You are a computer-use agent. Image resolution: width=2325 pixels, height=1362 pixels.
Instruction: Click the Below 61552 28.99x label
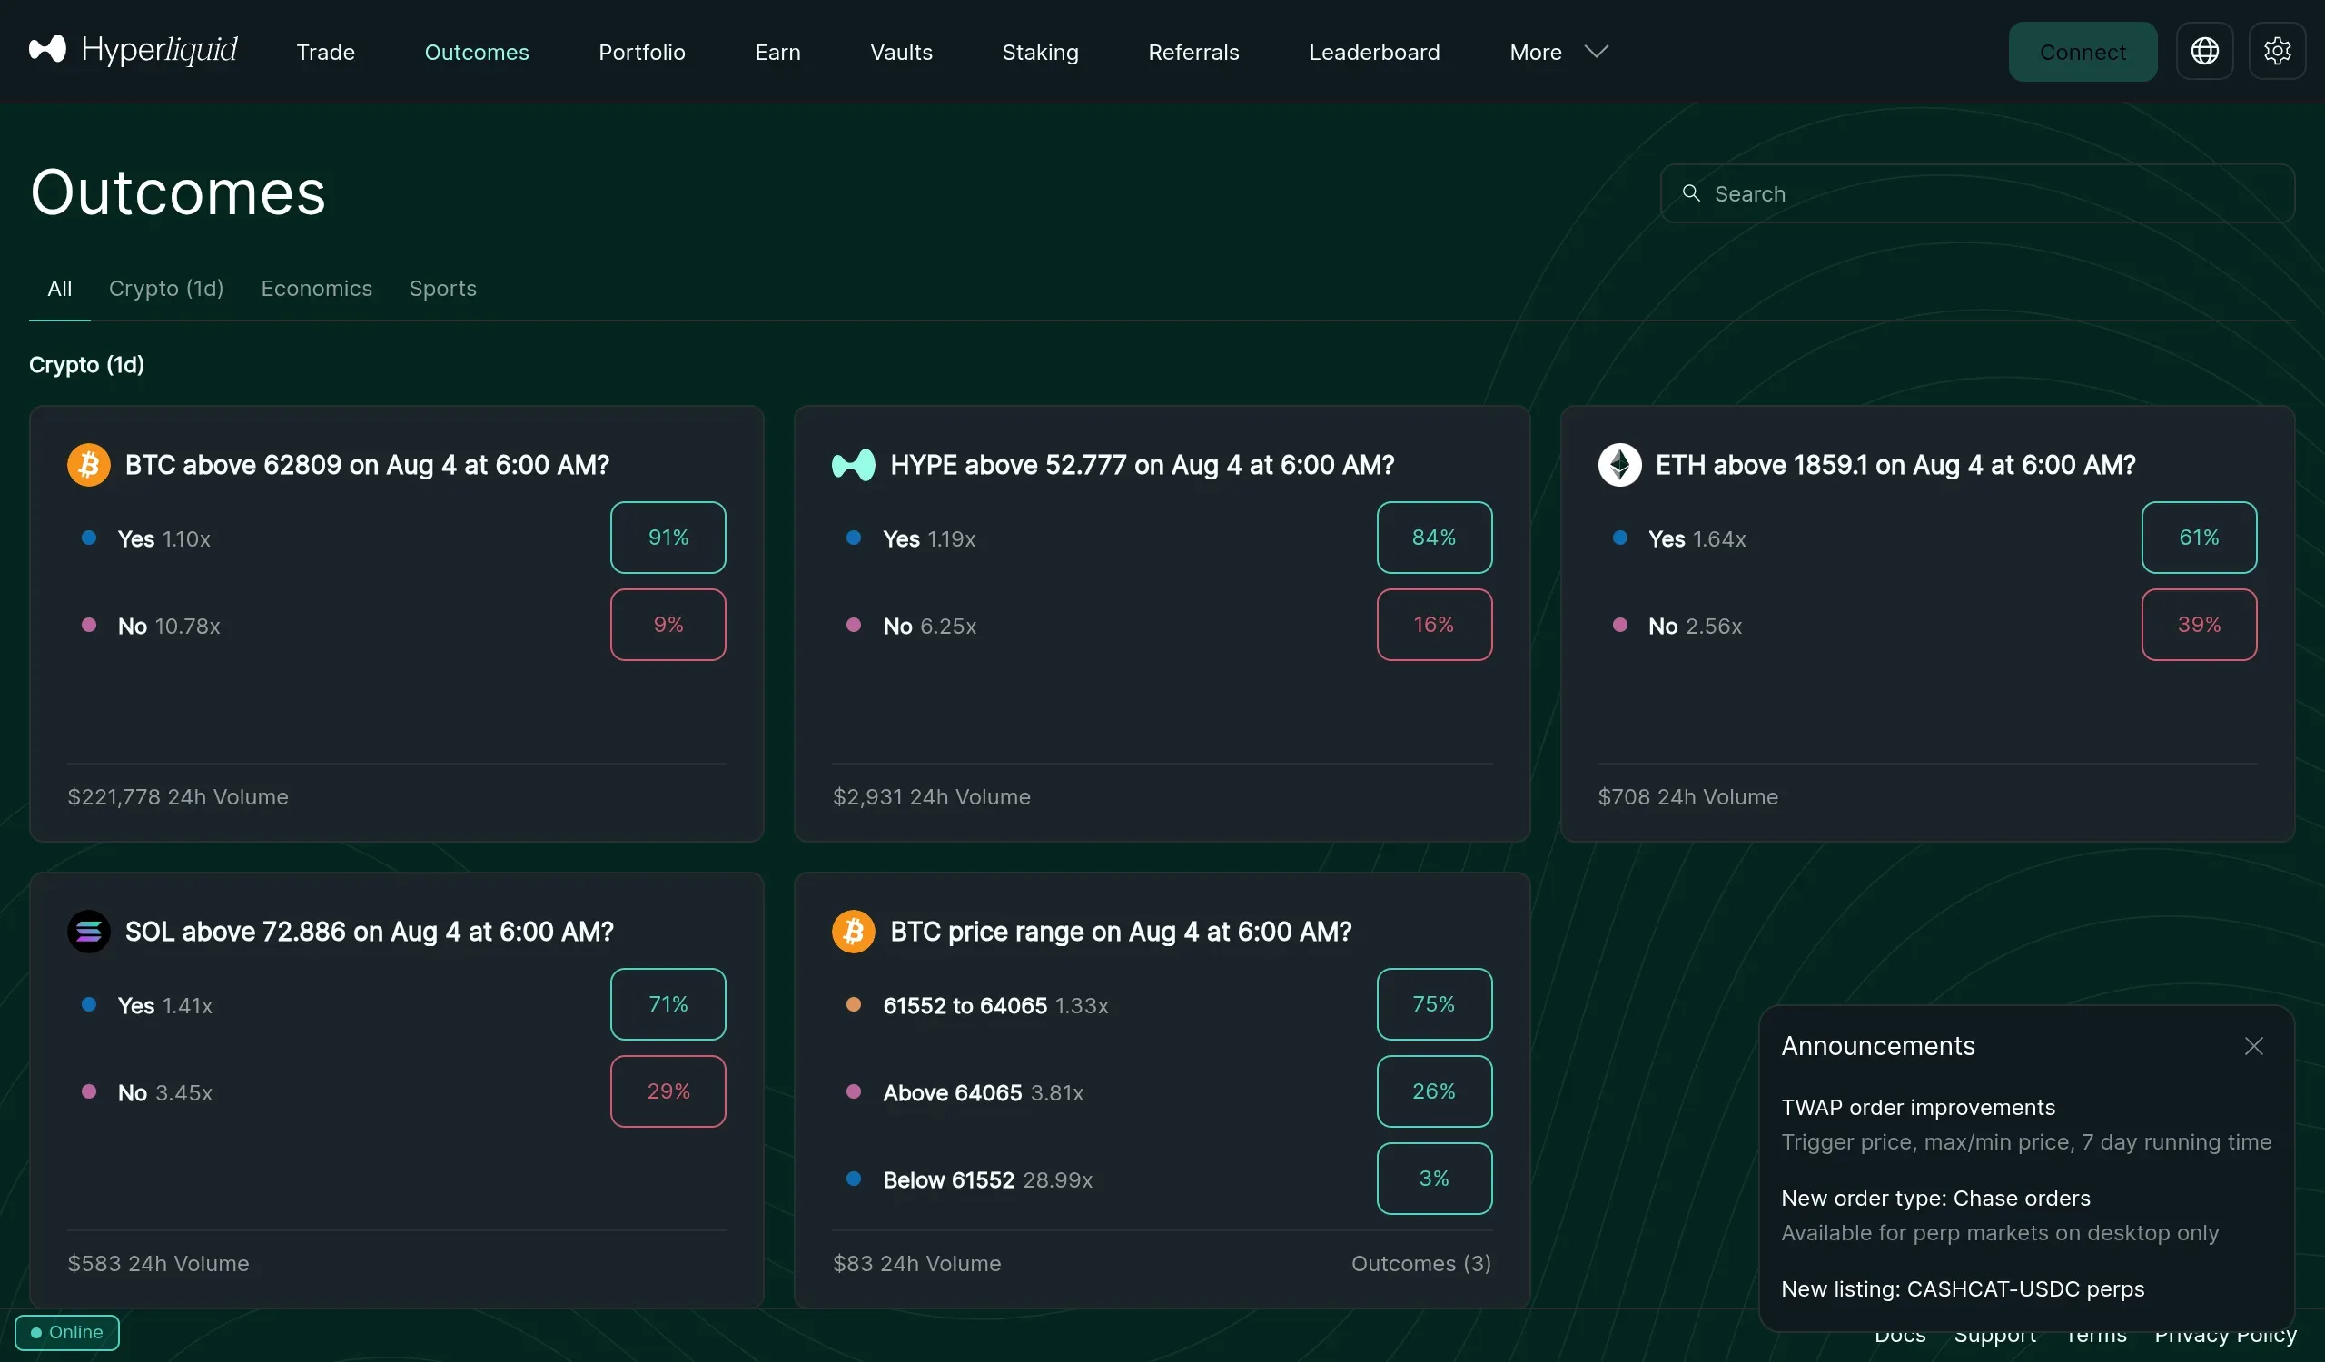[988, 1180]
